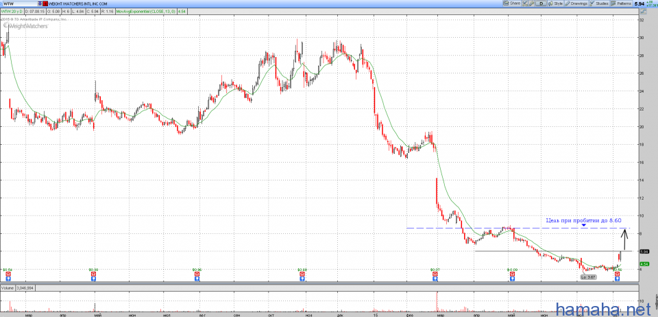Select the MovAvgExponential (CLOSE, 13, 0) study label

click(147, 10)
